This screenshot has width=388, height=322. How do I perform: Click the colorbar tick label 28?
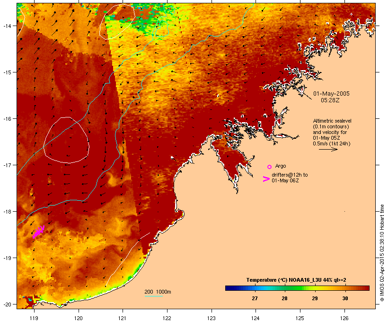284,298
